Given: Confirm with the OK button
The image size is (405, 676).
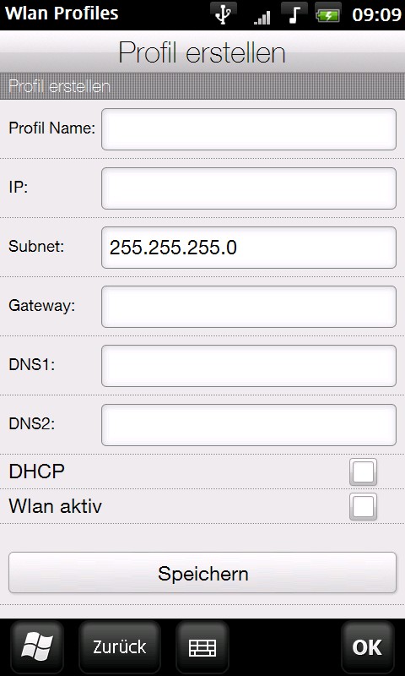Looking at the screenshot, I should (368, 647).
